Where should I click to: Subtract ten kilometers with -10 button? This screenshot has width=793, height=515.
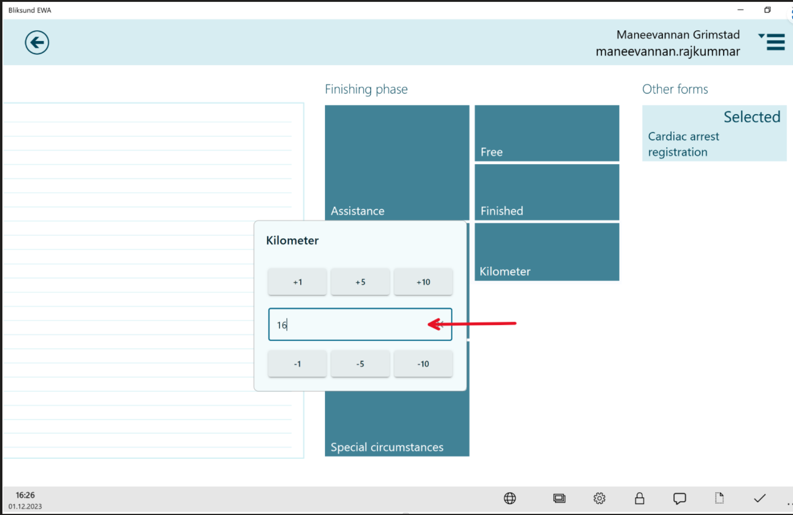tap(423, 364)
